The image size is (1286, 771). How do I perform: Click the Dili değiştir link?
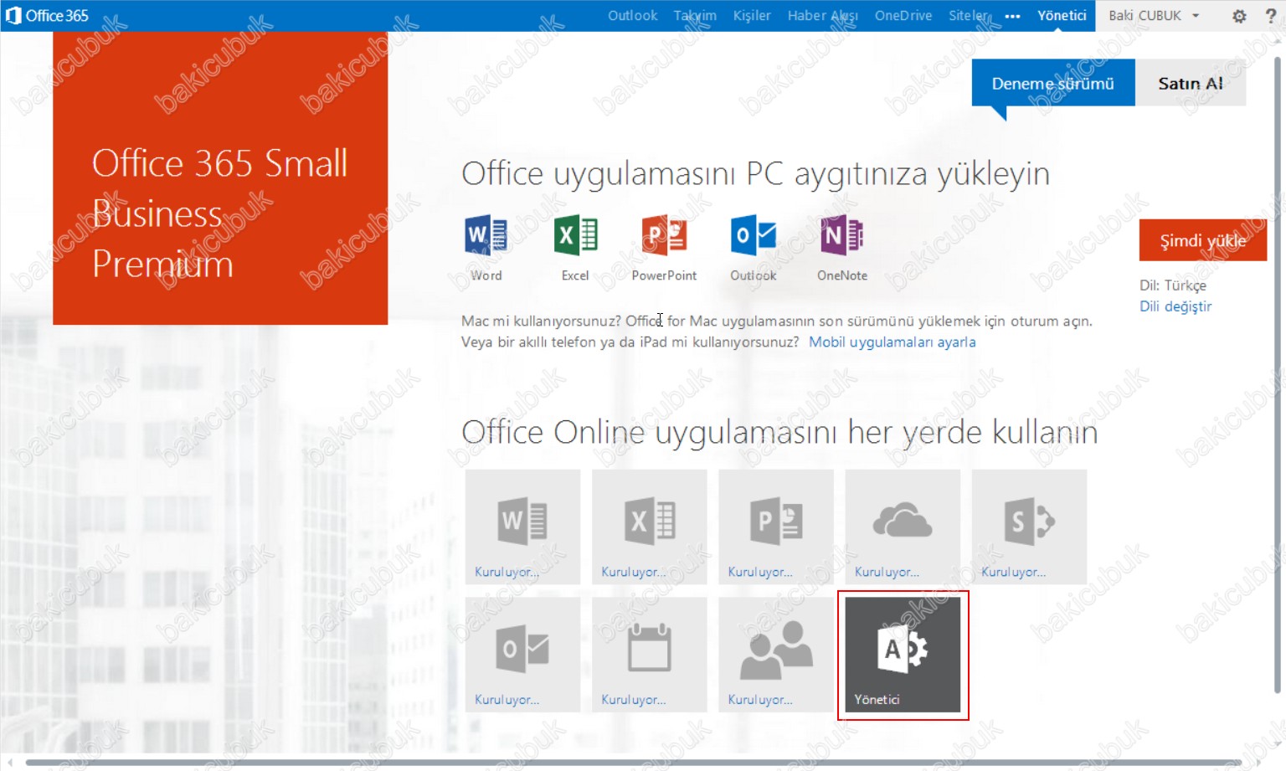point(1175,306)
